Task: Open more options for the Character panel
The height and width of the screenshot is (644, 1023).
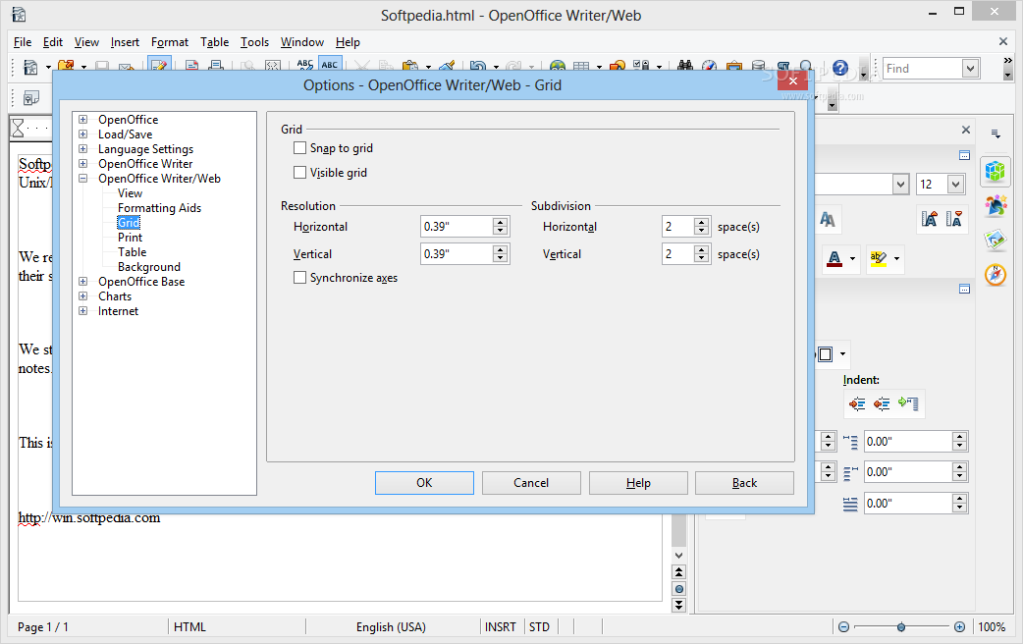Action: (964, 155)
